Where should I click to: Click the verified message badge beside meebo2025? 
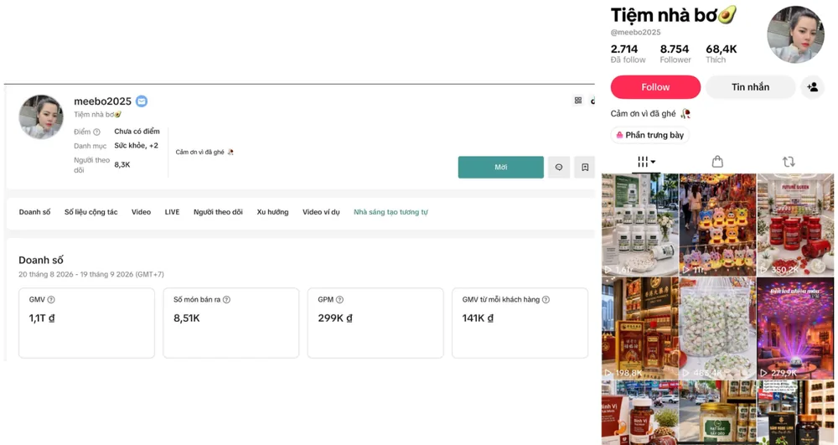(x=142, y=101)
